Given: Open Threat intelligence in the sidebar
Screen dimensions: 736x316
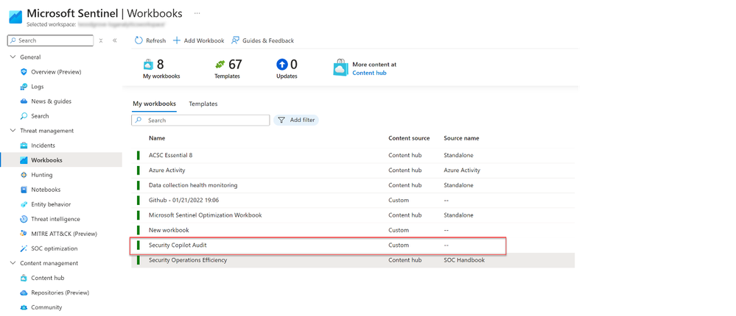Looking at the screenshot, I should coord(55,219).
